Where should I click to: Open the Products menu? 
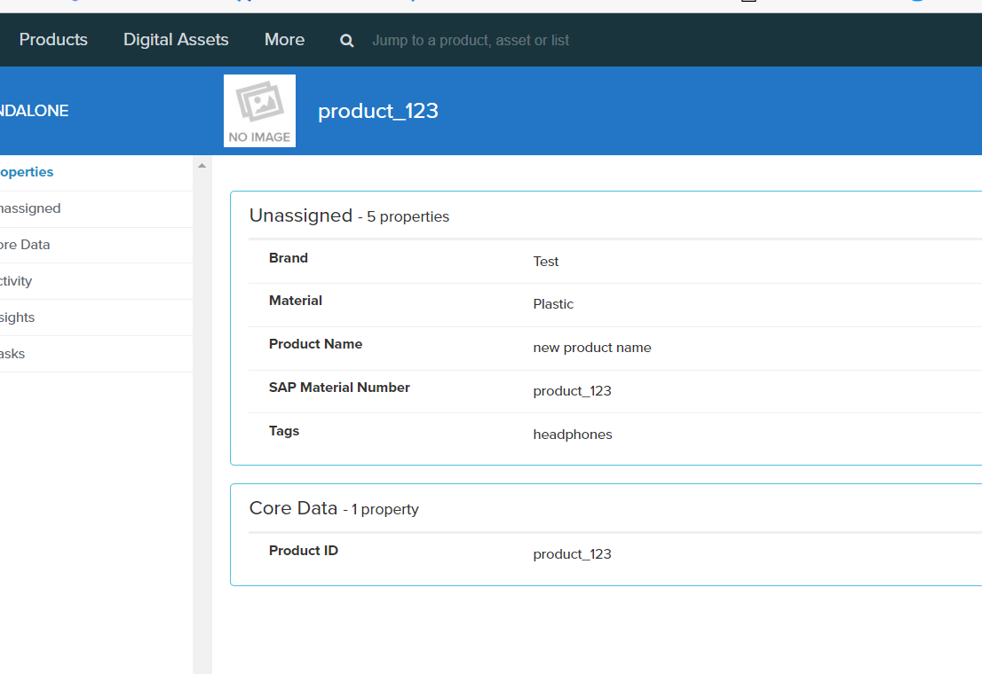(53, 40)
